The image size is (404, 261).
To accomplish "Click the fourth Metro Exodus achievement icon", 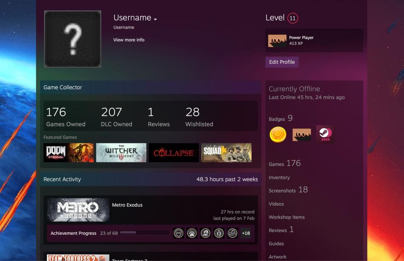I will (219, 233).
